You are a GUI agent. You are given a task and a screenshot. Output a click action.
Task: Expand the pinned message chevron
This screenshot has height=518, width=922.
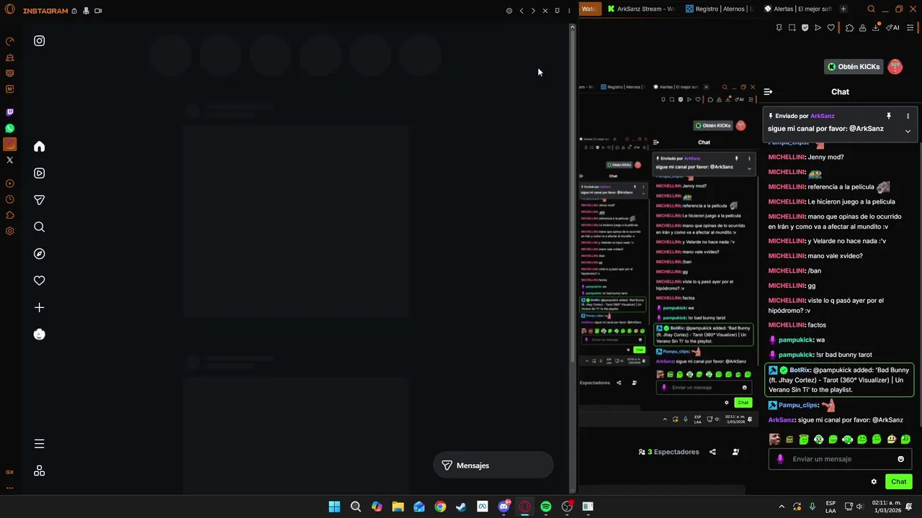coord(908,131)
